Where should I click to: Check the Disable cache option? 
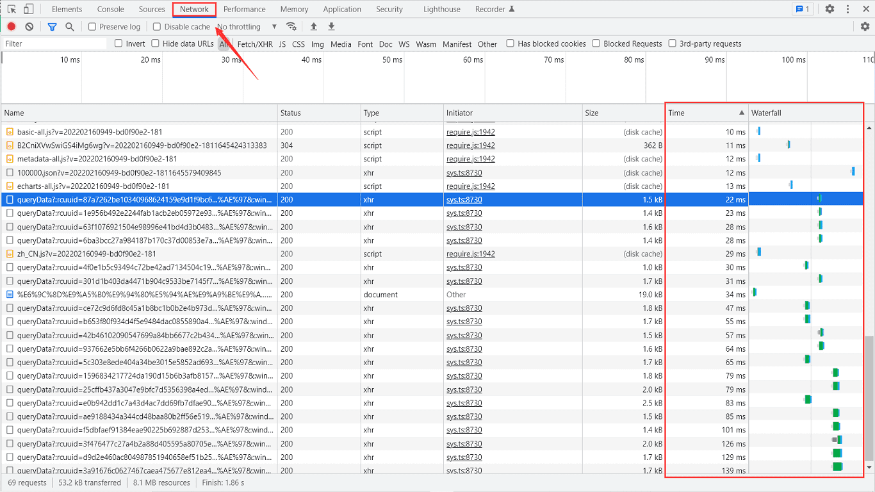(x=157, y=26)
